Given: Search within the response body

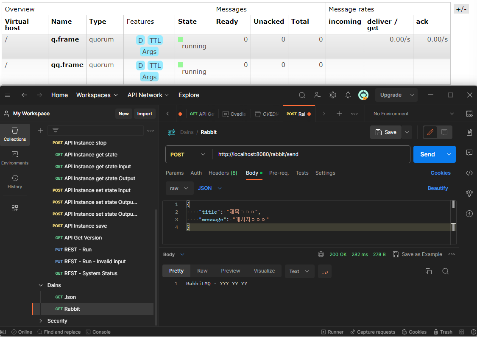Looking at the screenshot, I should click(x=445, y=271).
